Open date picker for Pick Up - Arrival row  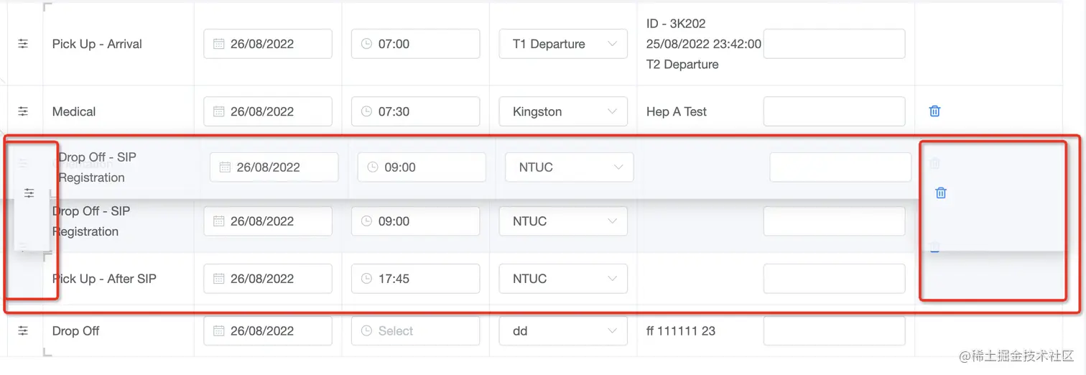[267, 44]
